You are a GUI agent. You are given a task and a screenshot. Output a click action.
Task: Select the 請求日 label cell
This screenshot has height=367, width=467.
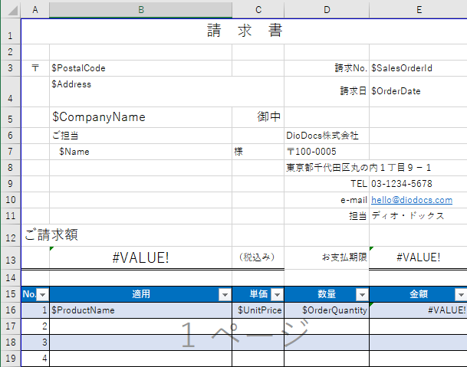[327, 91]
